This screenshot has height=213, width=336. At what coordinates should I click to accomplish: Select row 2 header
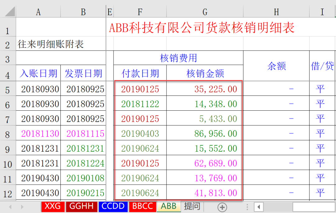(8, 44)
